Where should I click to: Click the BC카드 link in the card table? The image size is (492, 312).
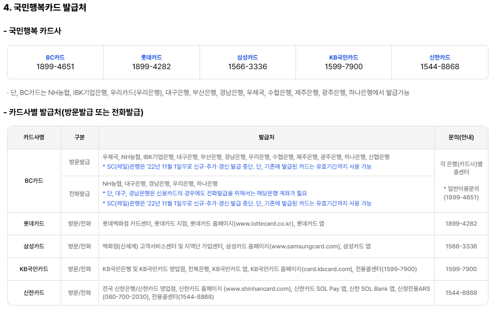(54, 57)
